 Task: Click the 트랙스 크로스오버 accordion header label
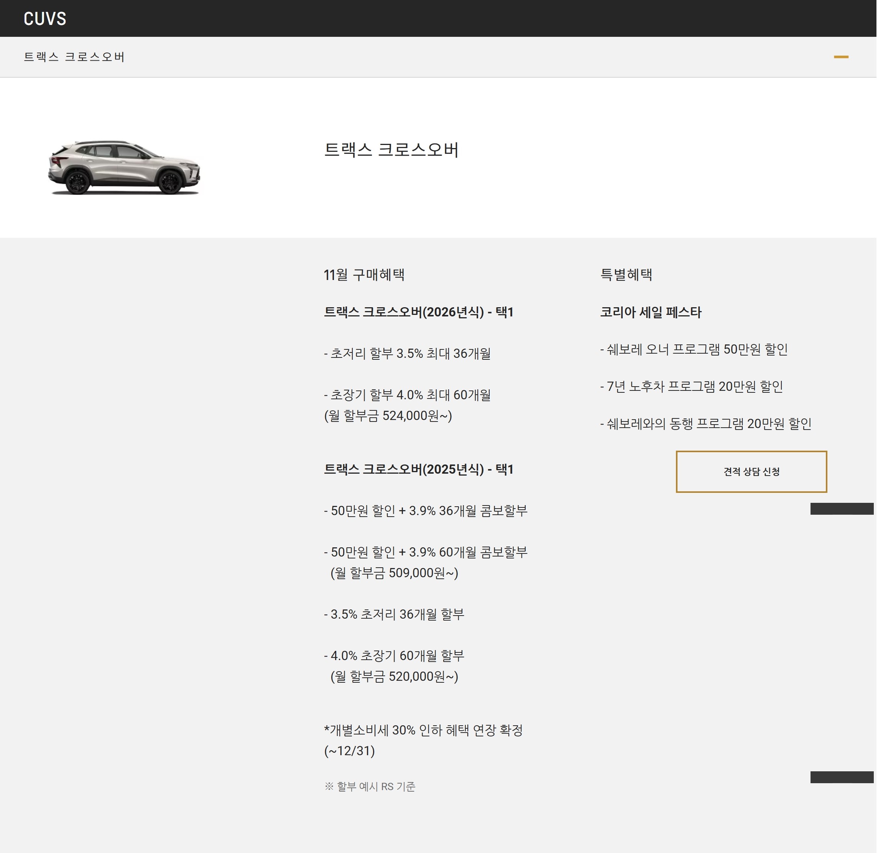coord(74,57)
